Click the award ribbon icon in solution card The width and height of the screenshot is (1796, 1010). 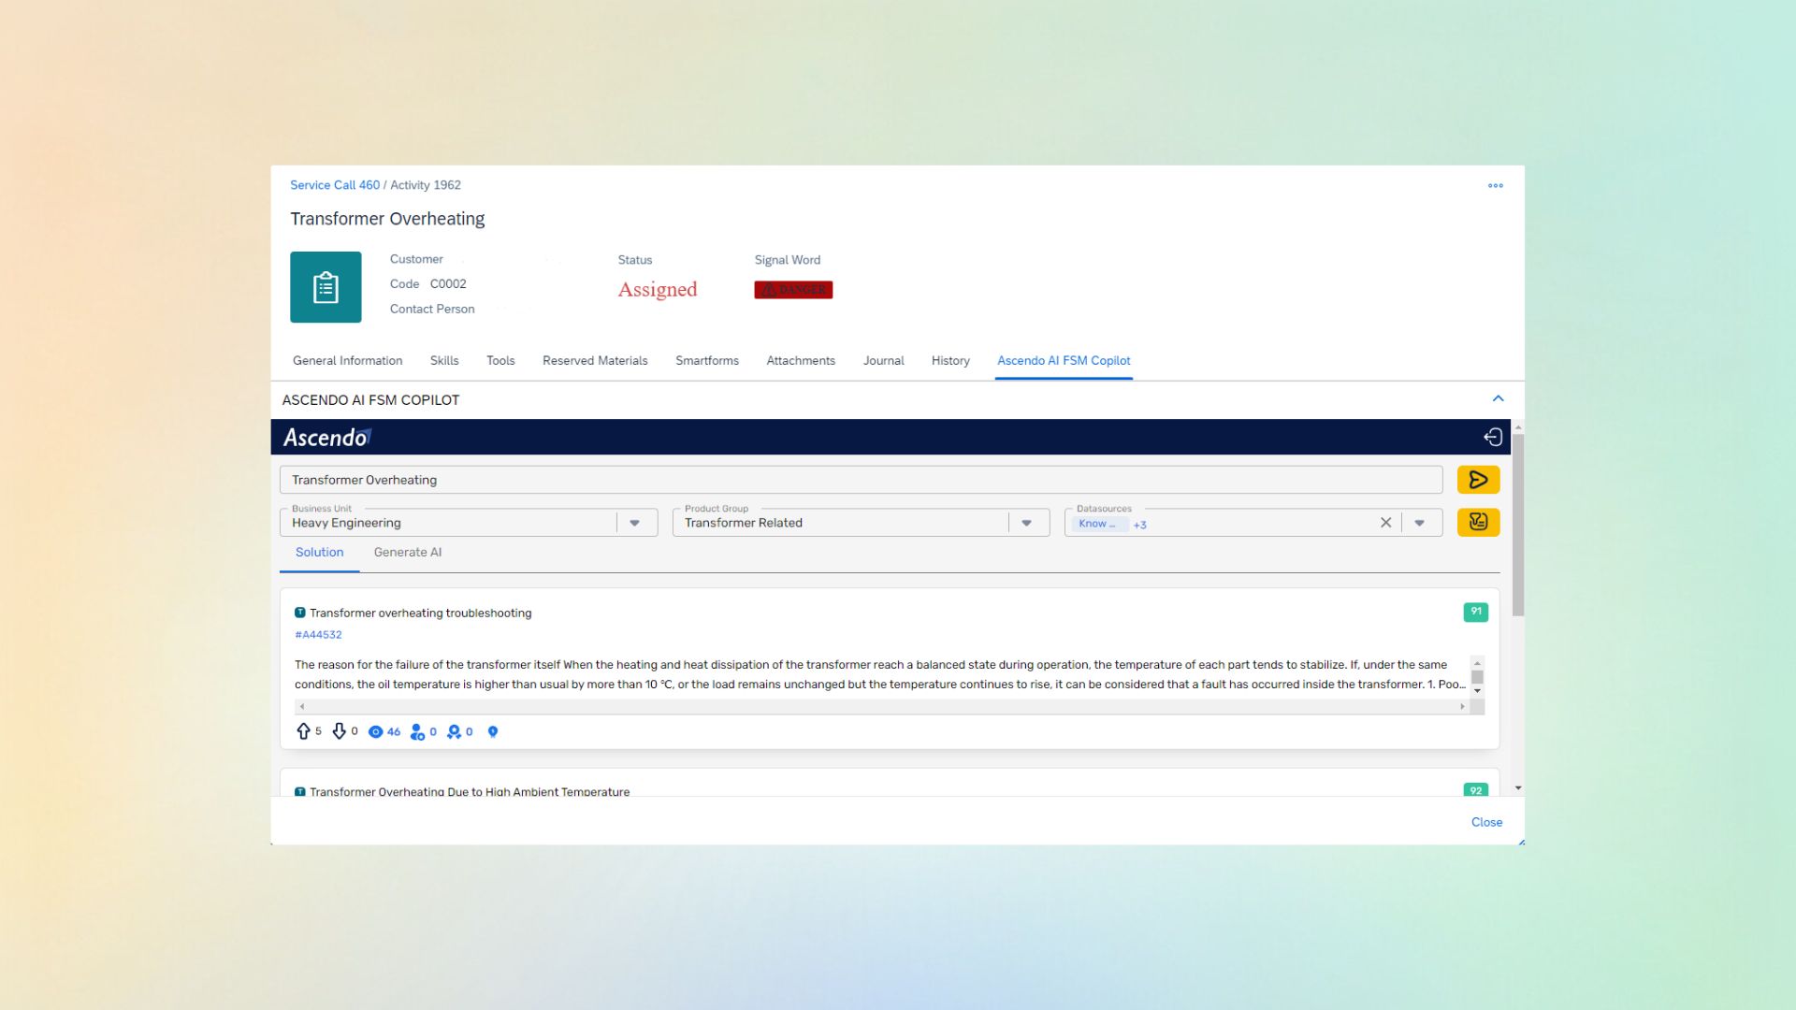pos(454,732)
